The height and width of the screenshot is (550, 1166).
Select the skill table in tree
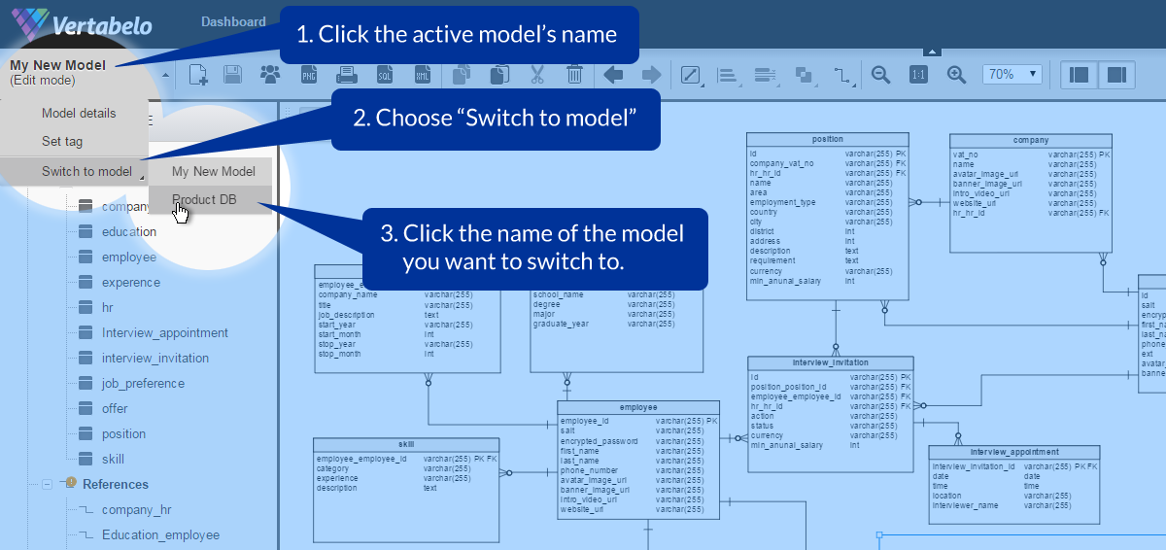(113, 459)
